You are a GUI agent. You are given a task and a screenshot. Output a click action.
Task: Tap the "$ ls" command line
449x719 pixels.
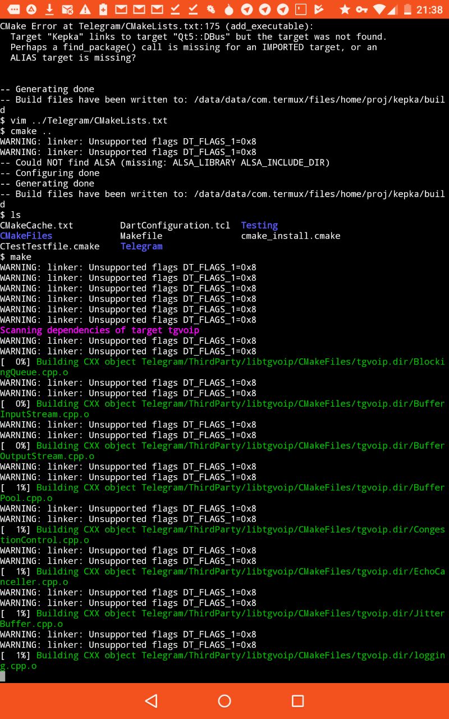pos(11,215)
